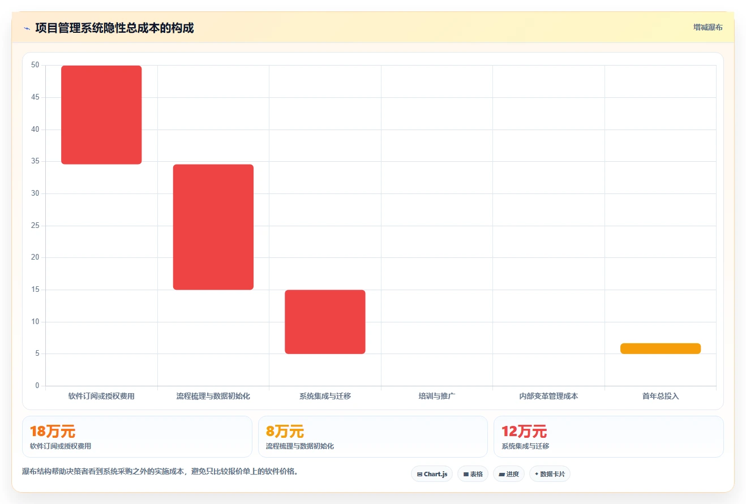This screenshot has width=746, height=504.
Task: Click axis label 流程梳理与数据初始化 under chart
Action: point(213,397)
